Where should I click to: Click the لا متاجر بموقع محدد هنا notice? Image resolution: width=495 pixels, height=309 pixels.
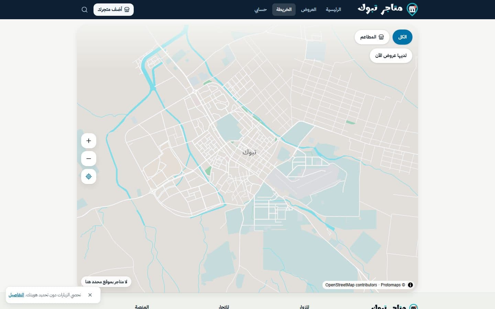click(x=106, y=282)
